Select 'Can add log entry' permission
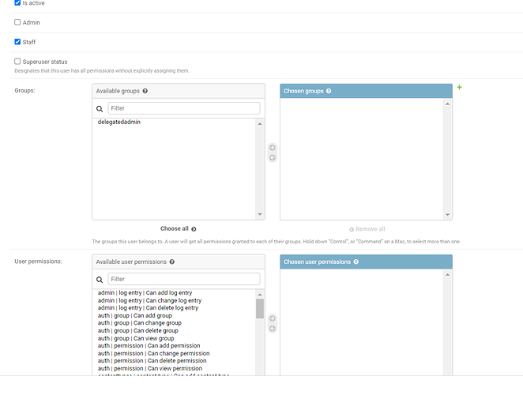The image size is (523, 395). 145,293
